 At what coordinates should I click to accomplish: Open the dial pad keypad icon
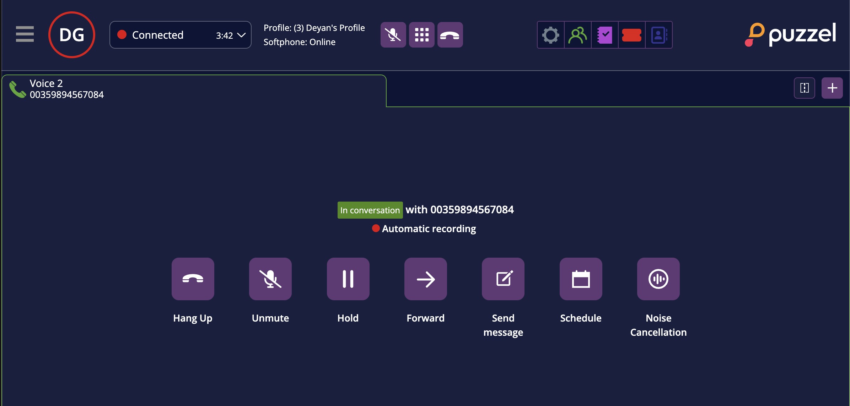(421, 34)
